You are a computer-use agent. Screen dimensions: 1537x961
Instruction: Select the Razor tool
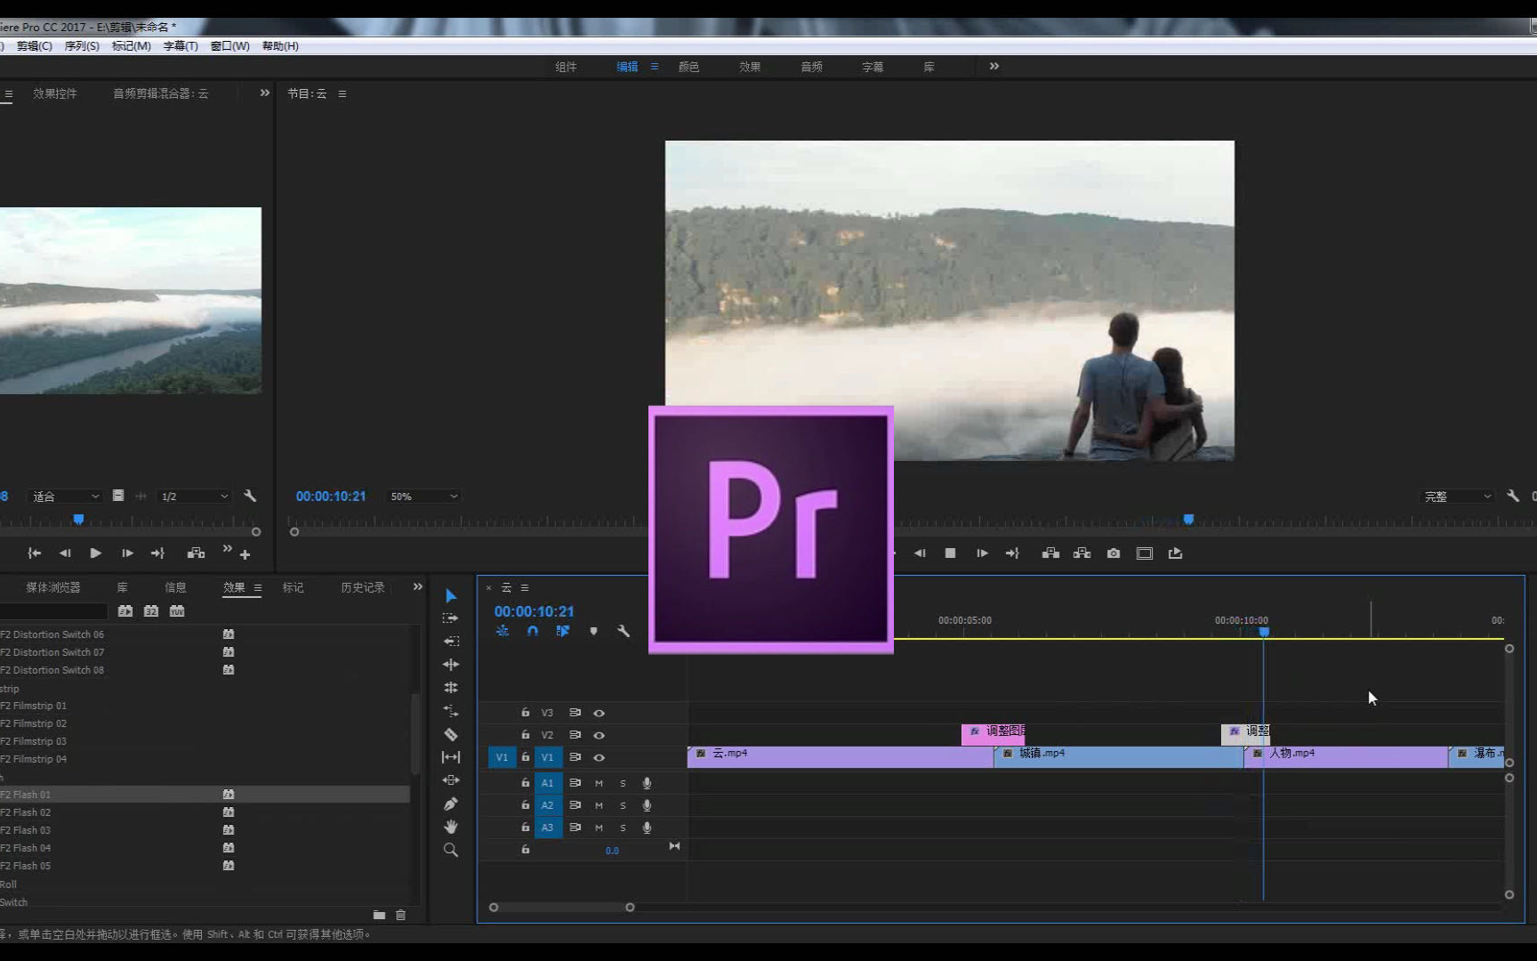451,734
